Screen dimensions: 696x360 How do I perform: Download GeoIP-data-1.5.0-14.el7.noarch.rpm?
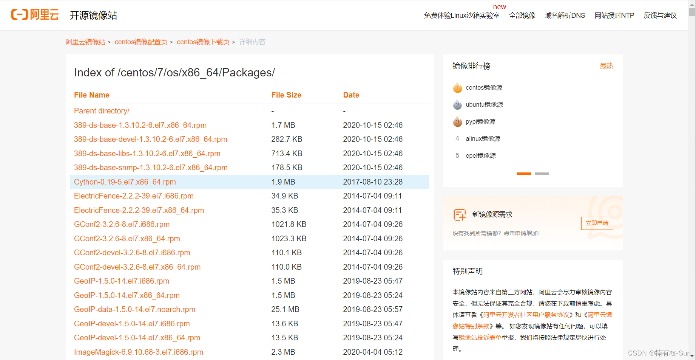click(134, 309)
